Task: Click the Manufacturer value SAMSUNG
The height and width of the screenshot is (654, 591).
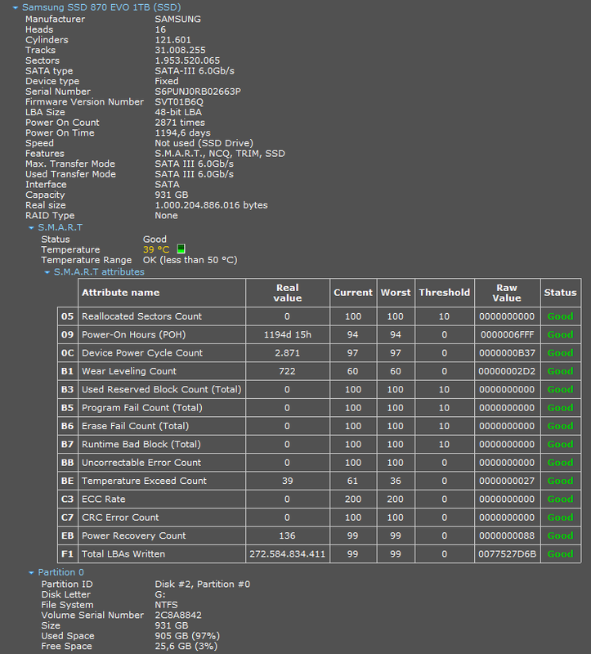Action: tap(177, 19)
